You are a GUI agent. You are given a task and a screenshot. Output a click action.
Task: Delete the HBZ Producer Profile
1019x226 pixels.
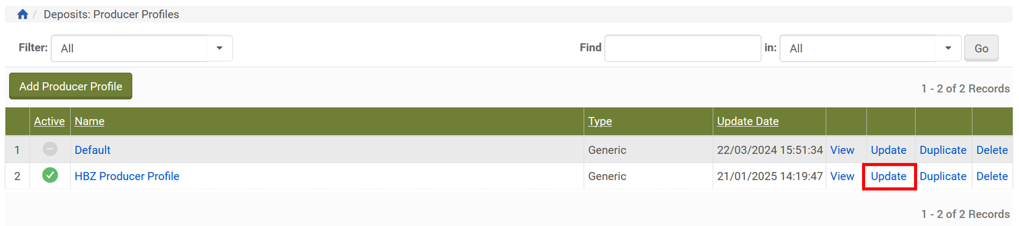tap(992, 176)
